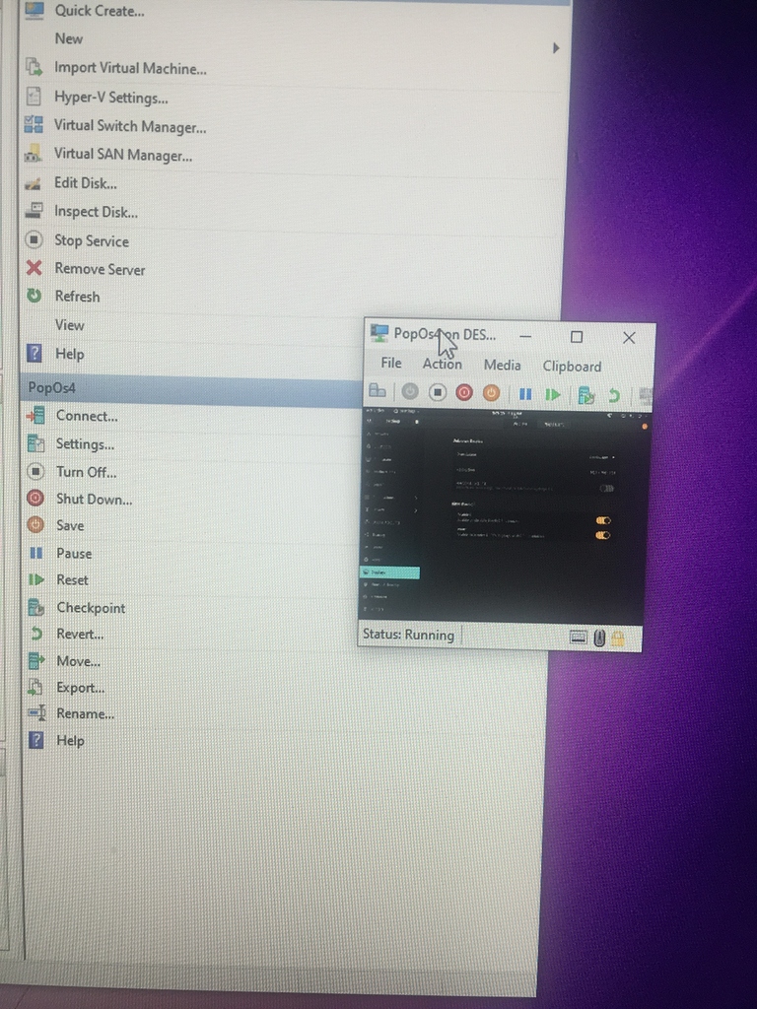Expand the first chevron in the VM sidebar

[415, 498]
